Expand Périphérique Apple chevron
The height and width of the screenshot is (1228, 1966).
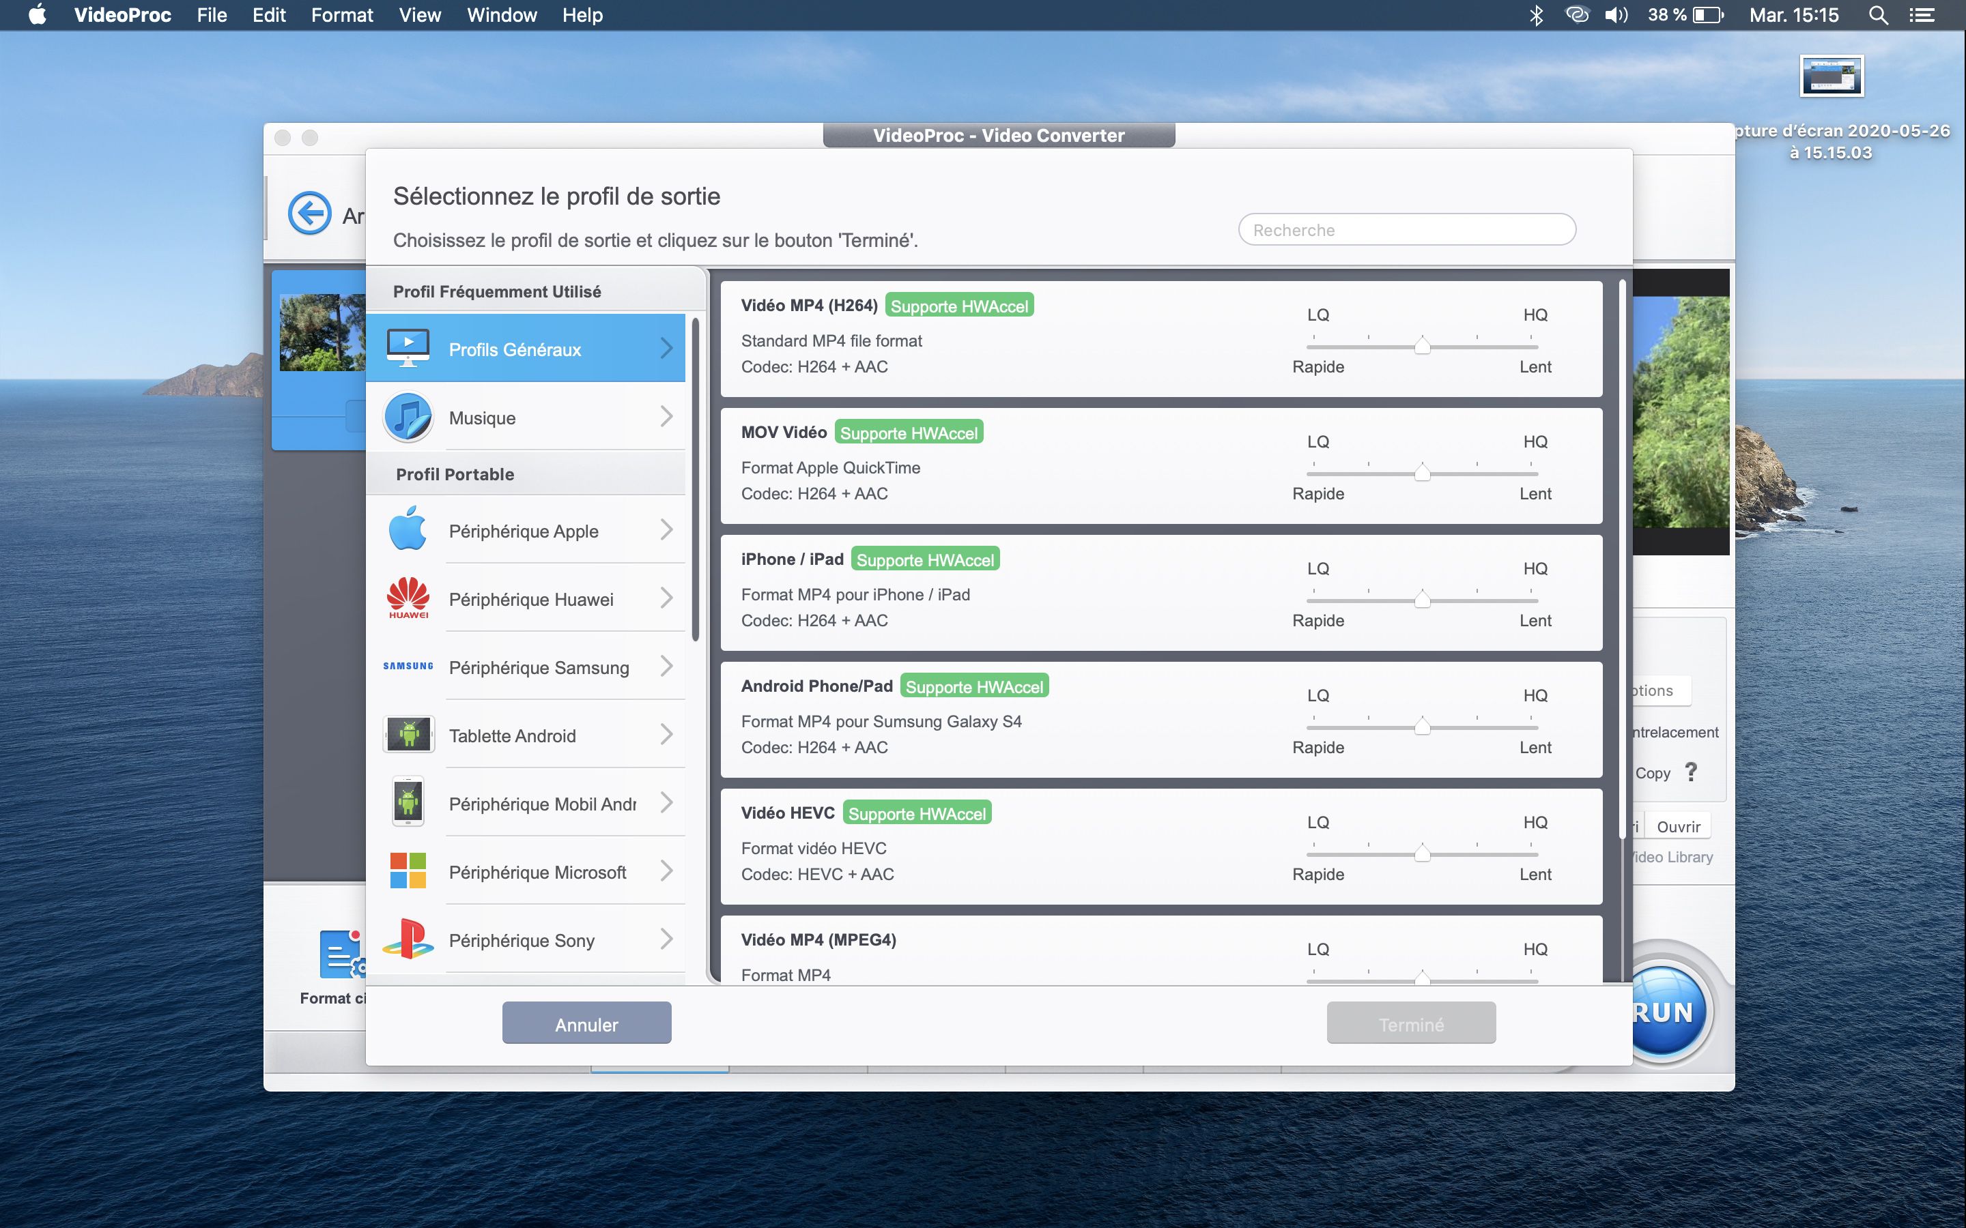coord(666,529)
